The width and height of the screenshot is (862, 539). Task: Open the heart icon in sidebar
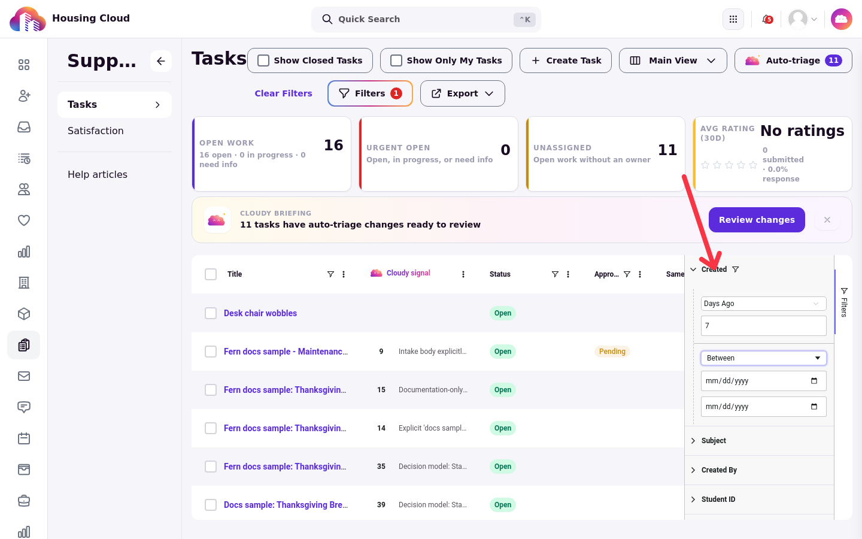(x=24, y=220)
